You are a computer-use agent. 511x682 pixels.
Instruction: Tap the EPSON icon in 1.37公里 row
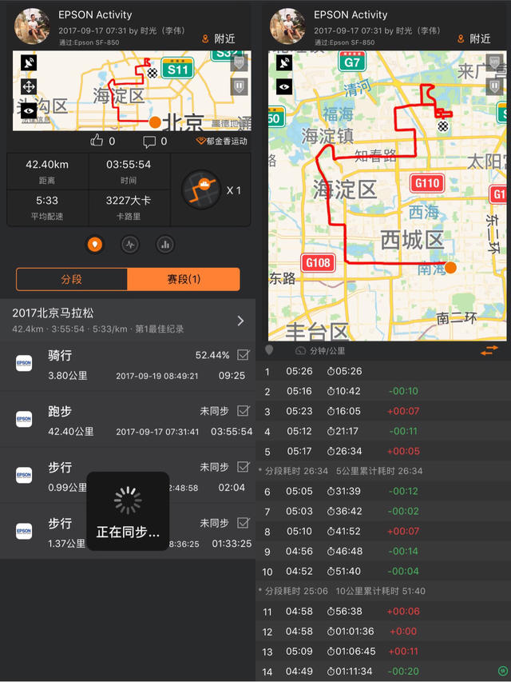point(24,531)
